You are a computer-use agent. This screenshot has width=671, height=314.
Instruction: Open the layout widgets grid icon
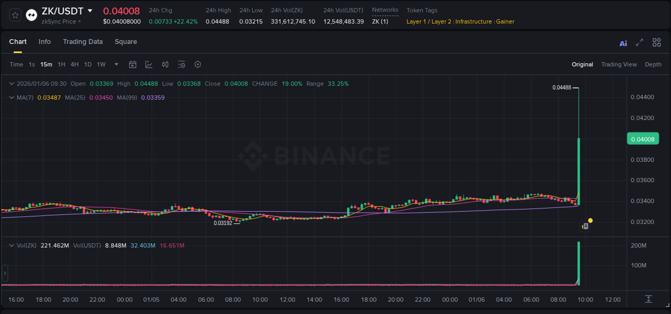[x=656, y=42]
